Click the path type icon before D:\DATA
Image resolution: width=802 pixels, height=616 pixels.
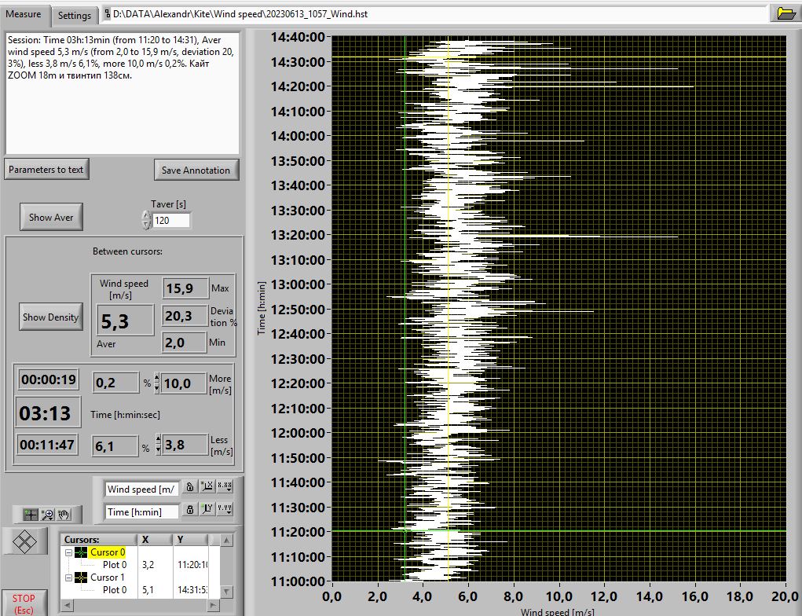[x=108, y=14]
